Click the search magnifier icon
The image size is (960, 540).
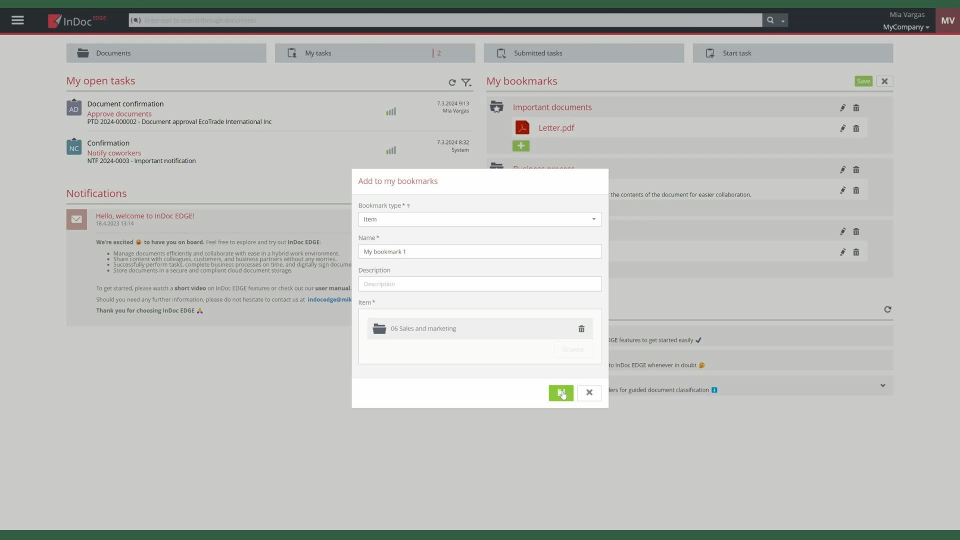pyautogui.click(x=770, y=20)
